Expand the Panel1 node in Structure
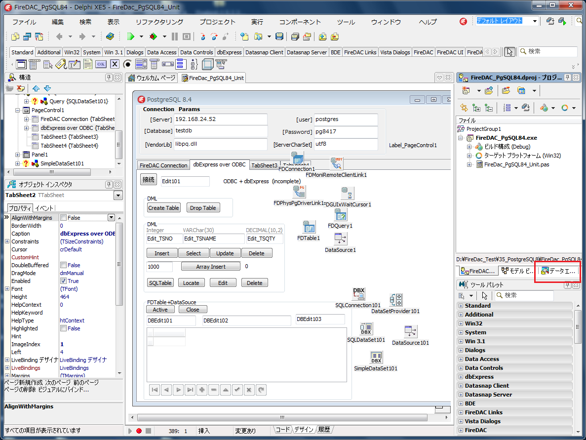586x440 pixels. coord(18,155)
